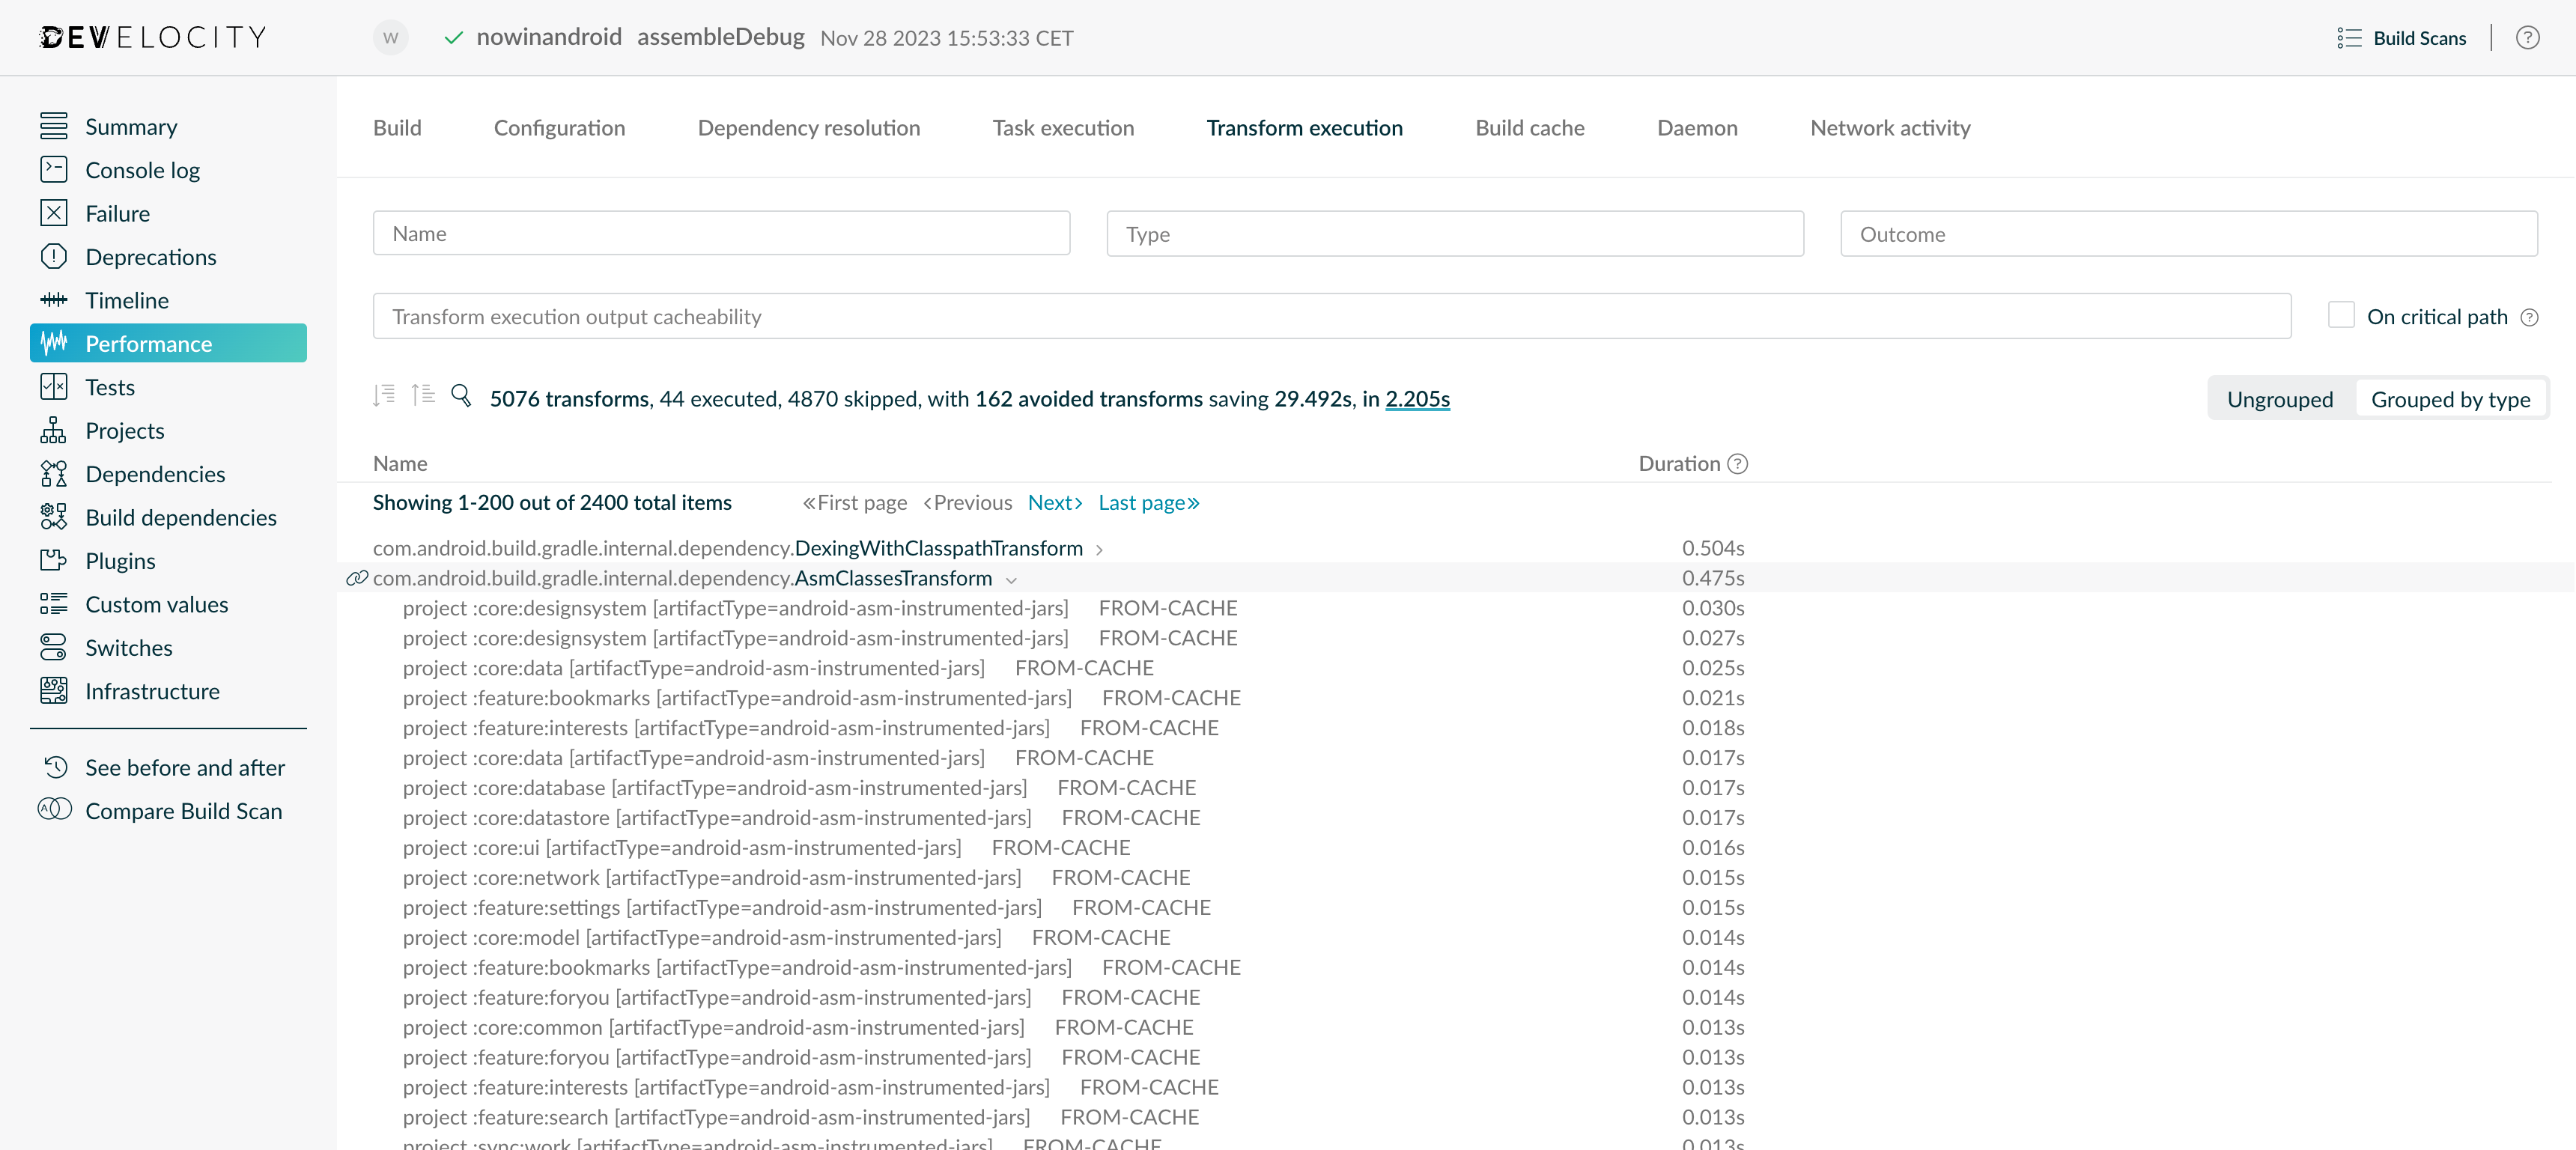Click the nowinandroid project name
The image size is (2576, 1150).
tap(548, 37)
